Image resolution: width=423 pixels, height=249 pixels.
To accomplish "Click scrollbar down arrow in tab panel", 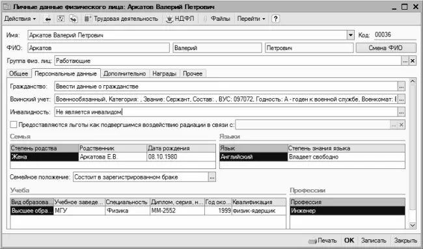I will point(413,225).
